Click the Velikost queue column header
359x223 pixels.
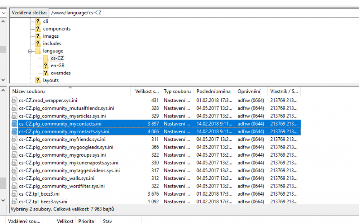pyautogui.click(x=59, y=221)
